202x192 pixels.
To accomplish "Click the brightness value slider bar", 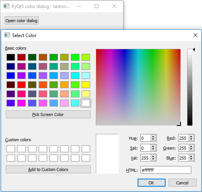I will tap(190, 87).
